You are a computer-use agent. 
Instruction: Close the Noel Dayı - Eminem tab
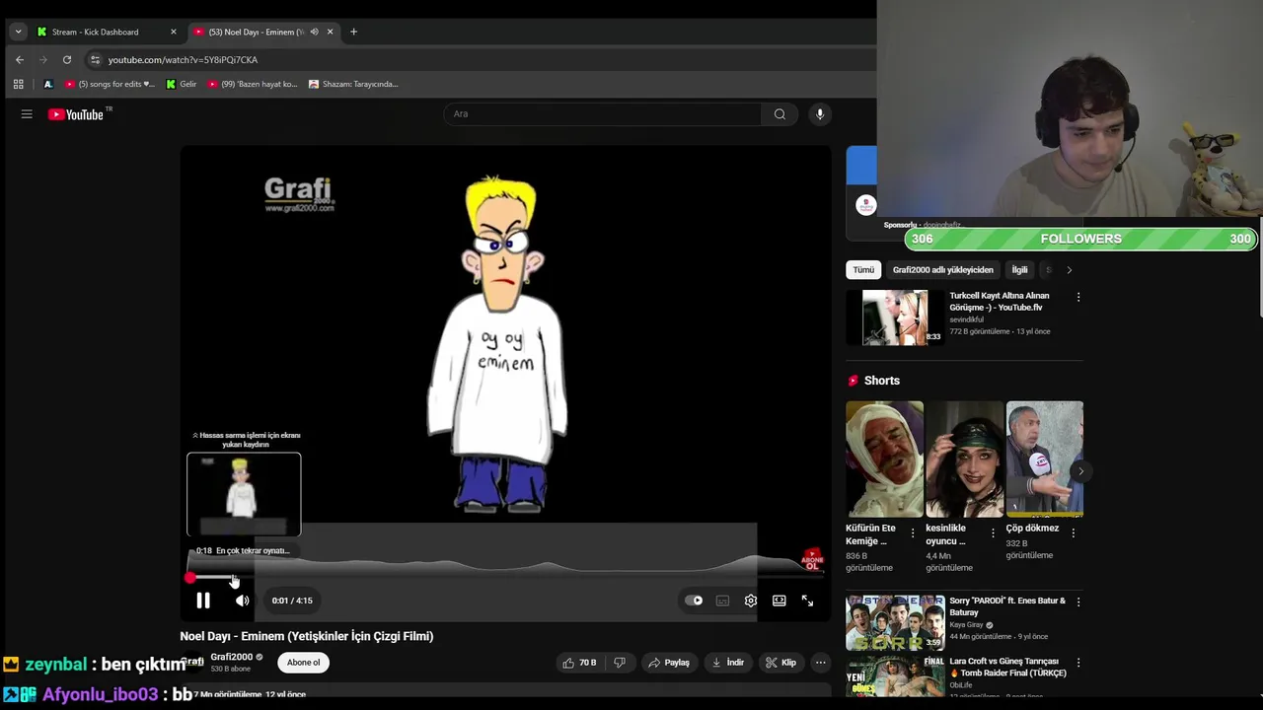330,32
